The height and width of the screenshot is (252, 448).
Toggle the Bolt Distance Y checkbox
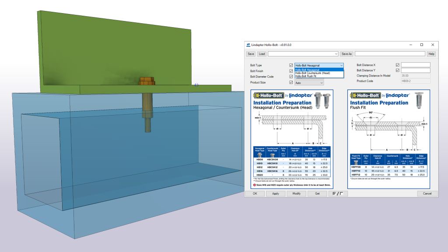[397, 70]
